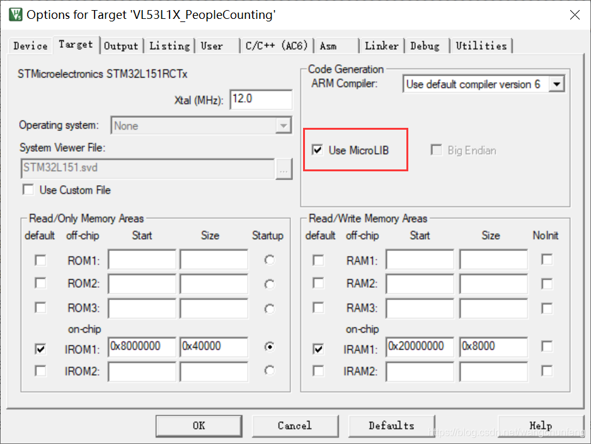Edit the Xtal (MHz) field
The width and height of the screenshot is (591, 444).
coord(261,100)
